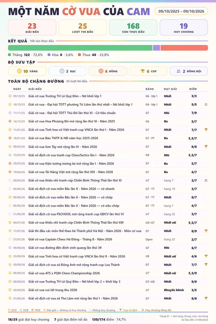Click the green win segment of the result bar
The height and width of the screenshot is (324, 216).
[x=80, y=48]
